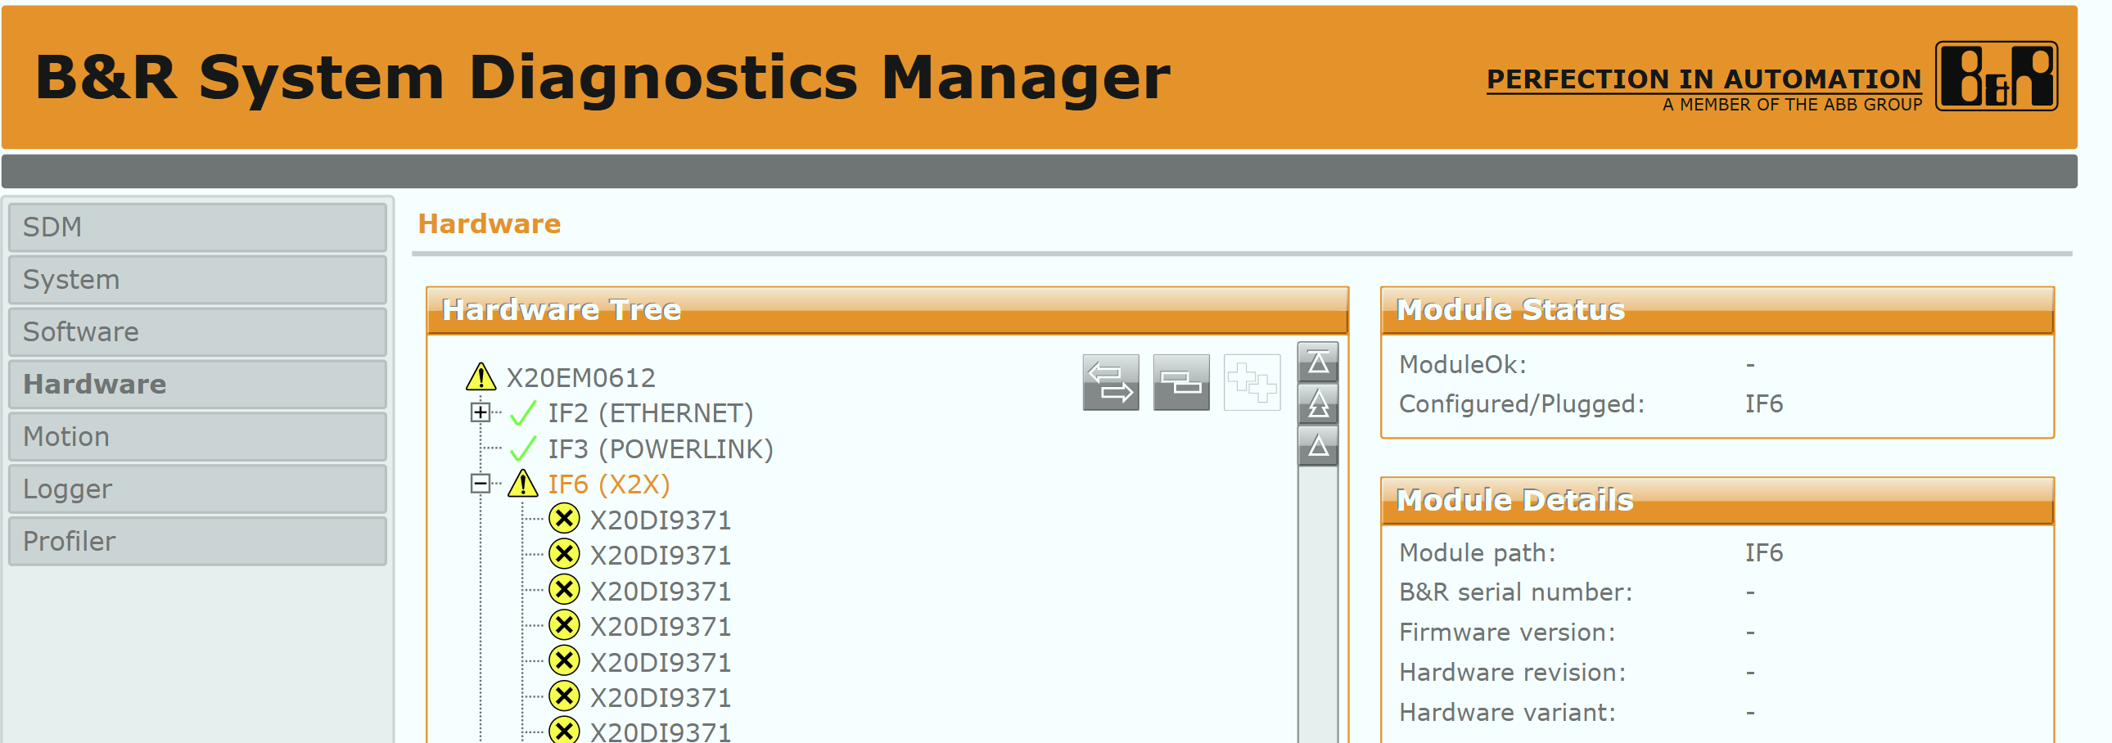
Task: Click the error icon of the first X20DI9371
Action: [x=564, y=520]
